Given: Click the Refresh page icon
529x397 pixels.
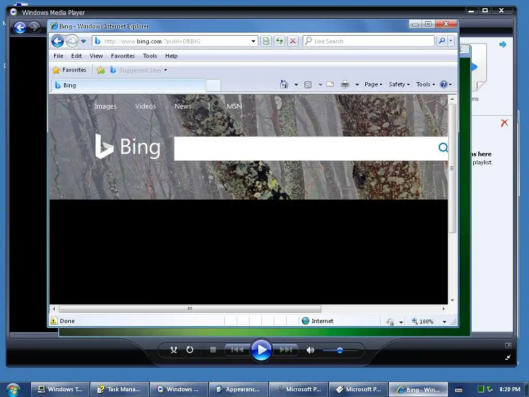Looking at the screenshot, I should pos(279,41).
